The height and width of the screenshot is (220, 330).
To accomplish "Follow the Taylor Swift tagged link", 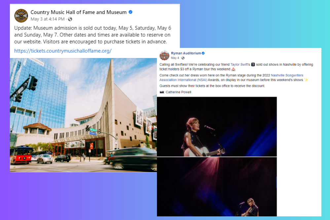I will [239, 64].
